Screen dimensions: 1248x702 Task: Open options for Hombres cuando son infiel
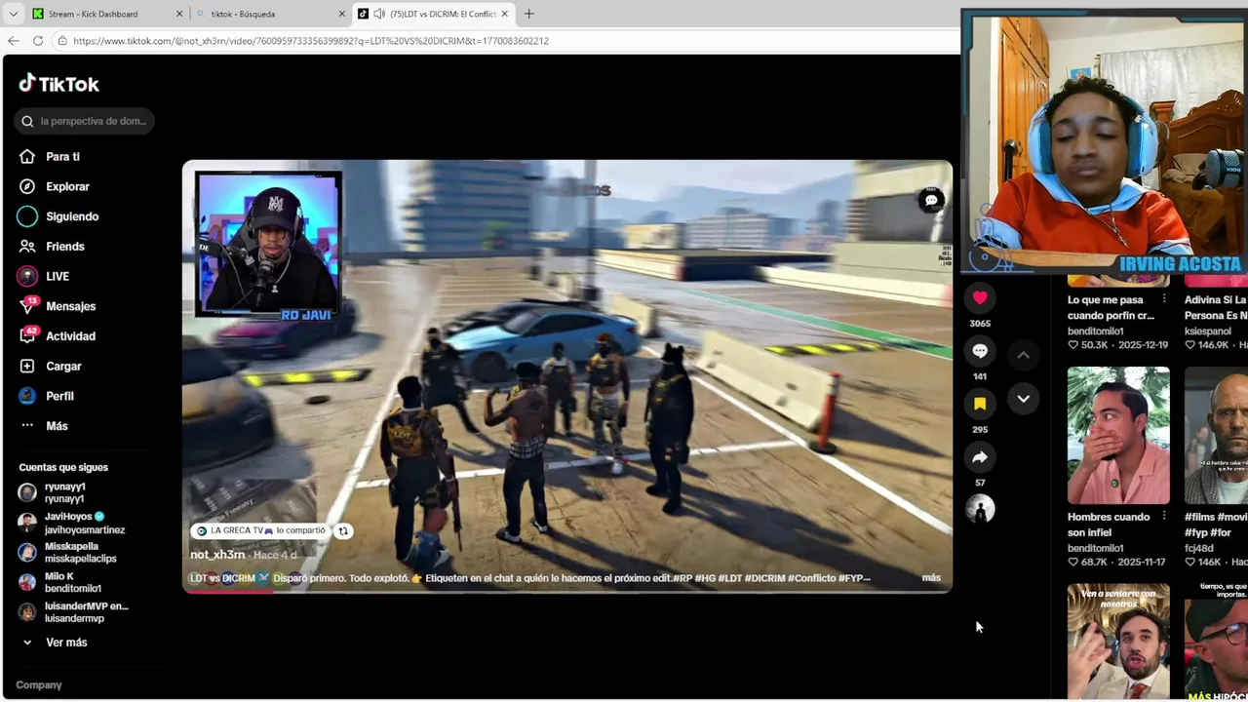point(1163,517)
